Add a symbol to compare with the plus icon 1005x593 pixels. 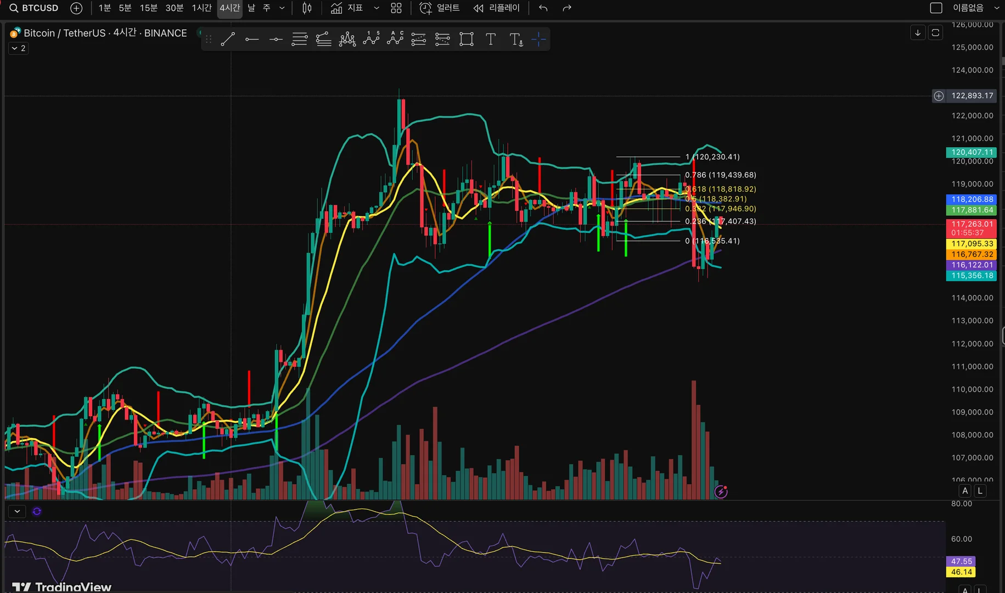pos(76,8)
